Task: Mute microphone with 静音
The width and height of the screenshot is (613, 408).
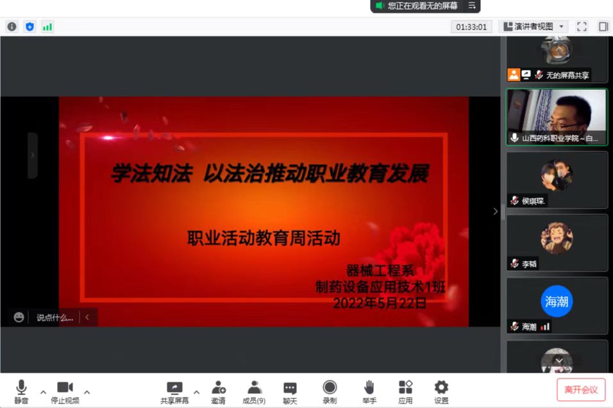Action: 21,391
